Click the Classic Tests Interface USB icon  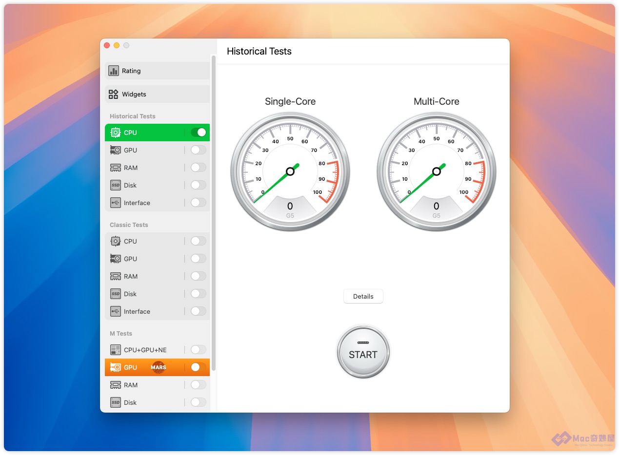(116, 311)
